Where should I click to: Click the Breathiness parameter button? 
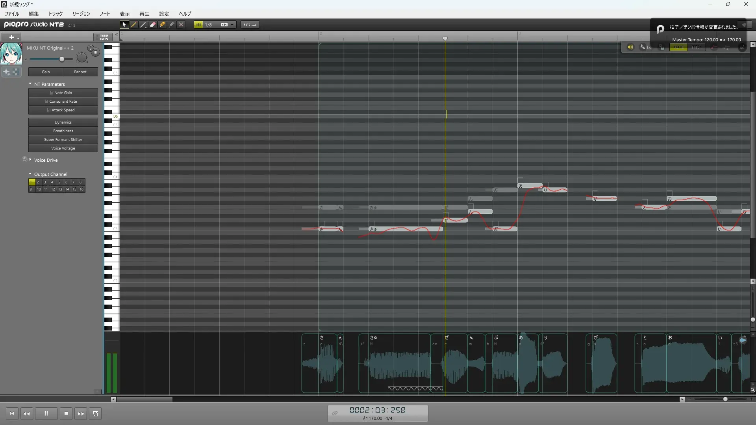[63, 131]
